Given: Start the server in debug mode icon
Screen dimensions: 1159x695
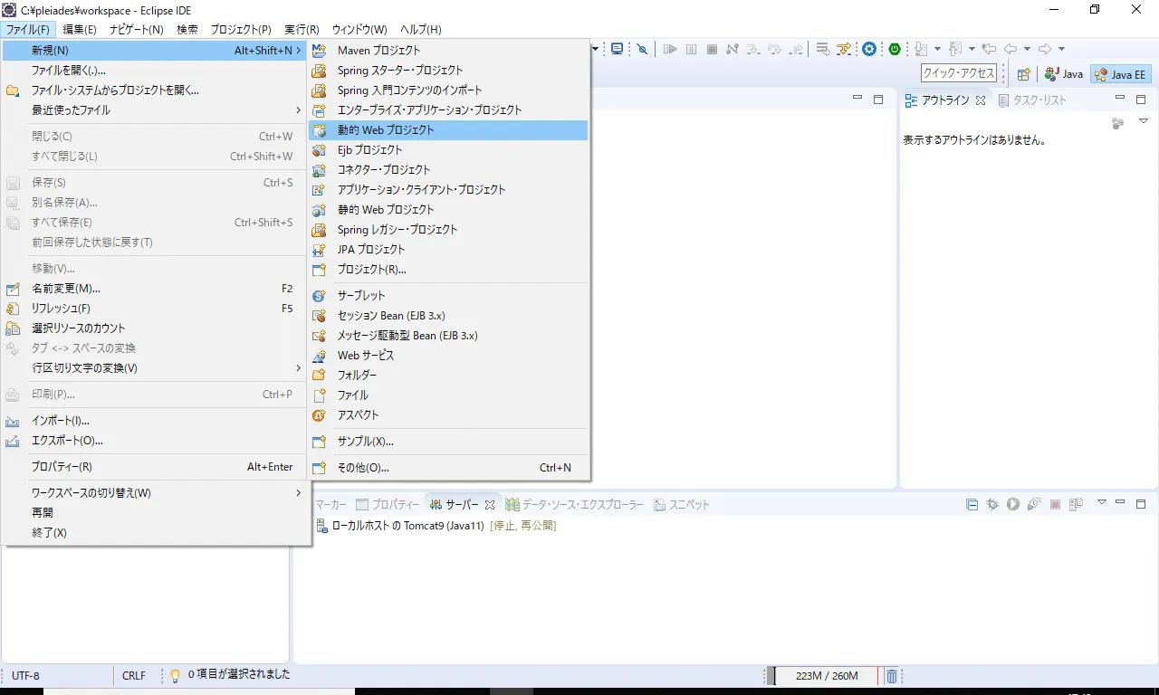Looking at the screenshot, I should (x=992, y=504).
